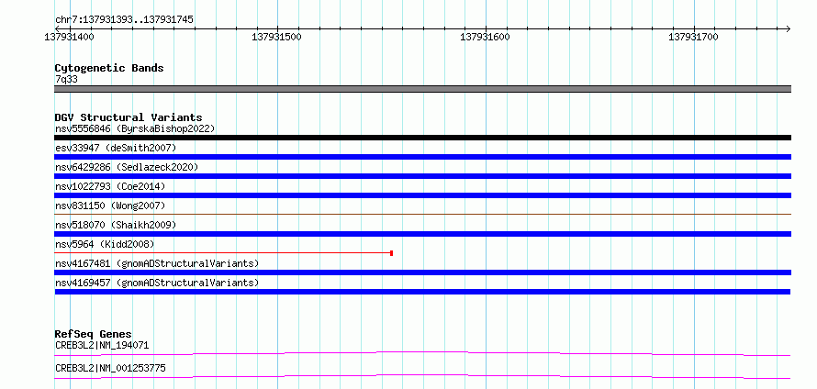Click ruler position 137931700
The width and height of the screenshot is (817, 389).
693,37
